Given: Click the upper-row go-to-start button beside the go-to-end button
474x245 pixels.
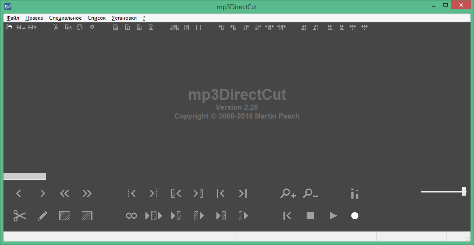Looking at the screenshot, I should [221, 193].
